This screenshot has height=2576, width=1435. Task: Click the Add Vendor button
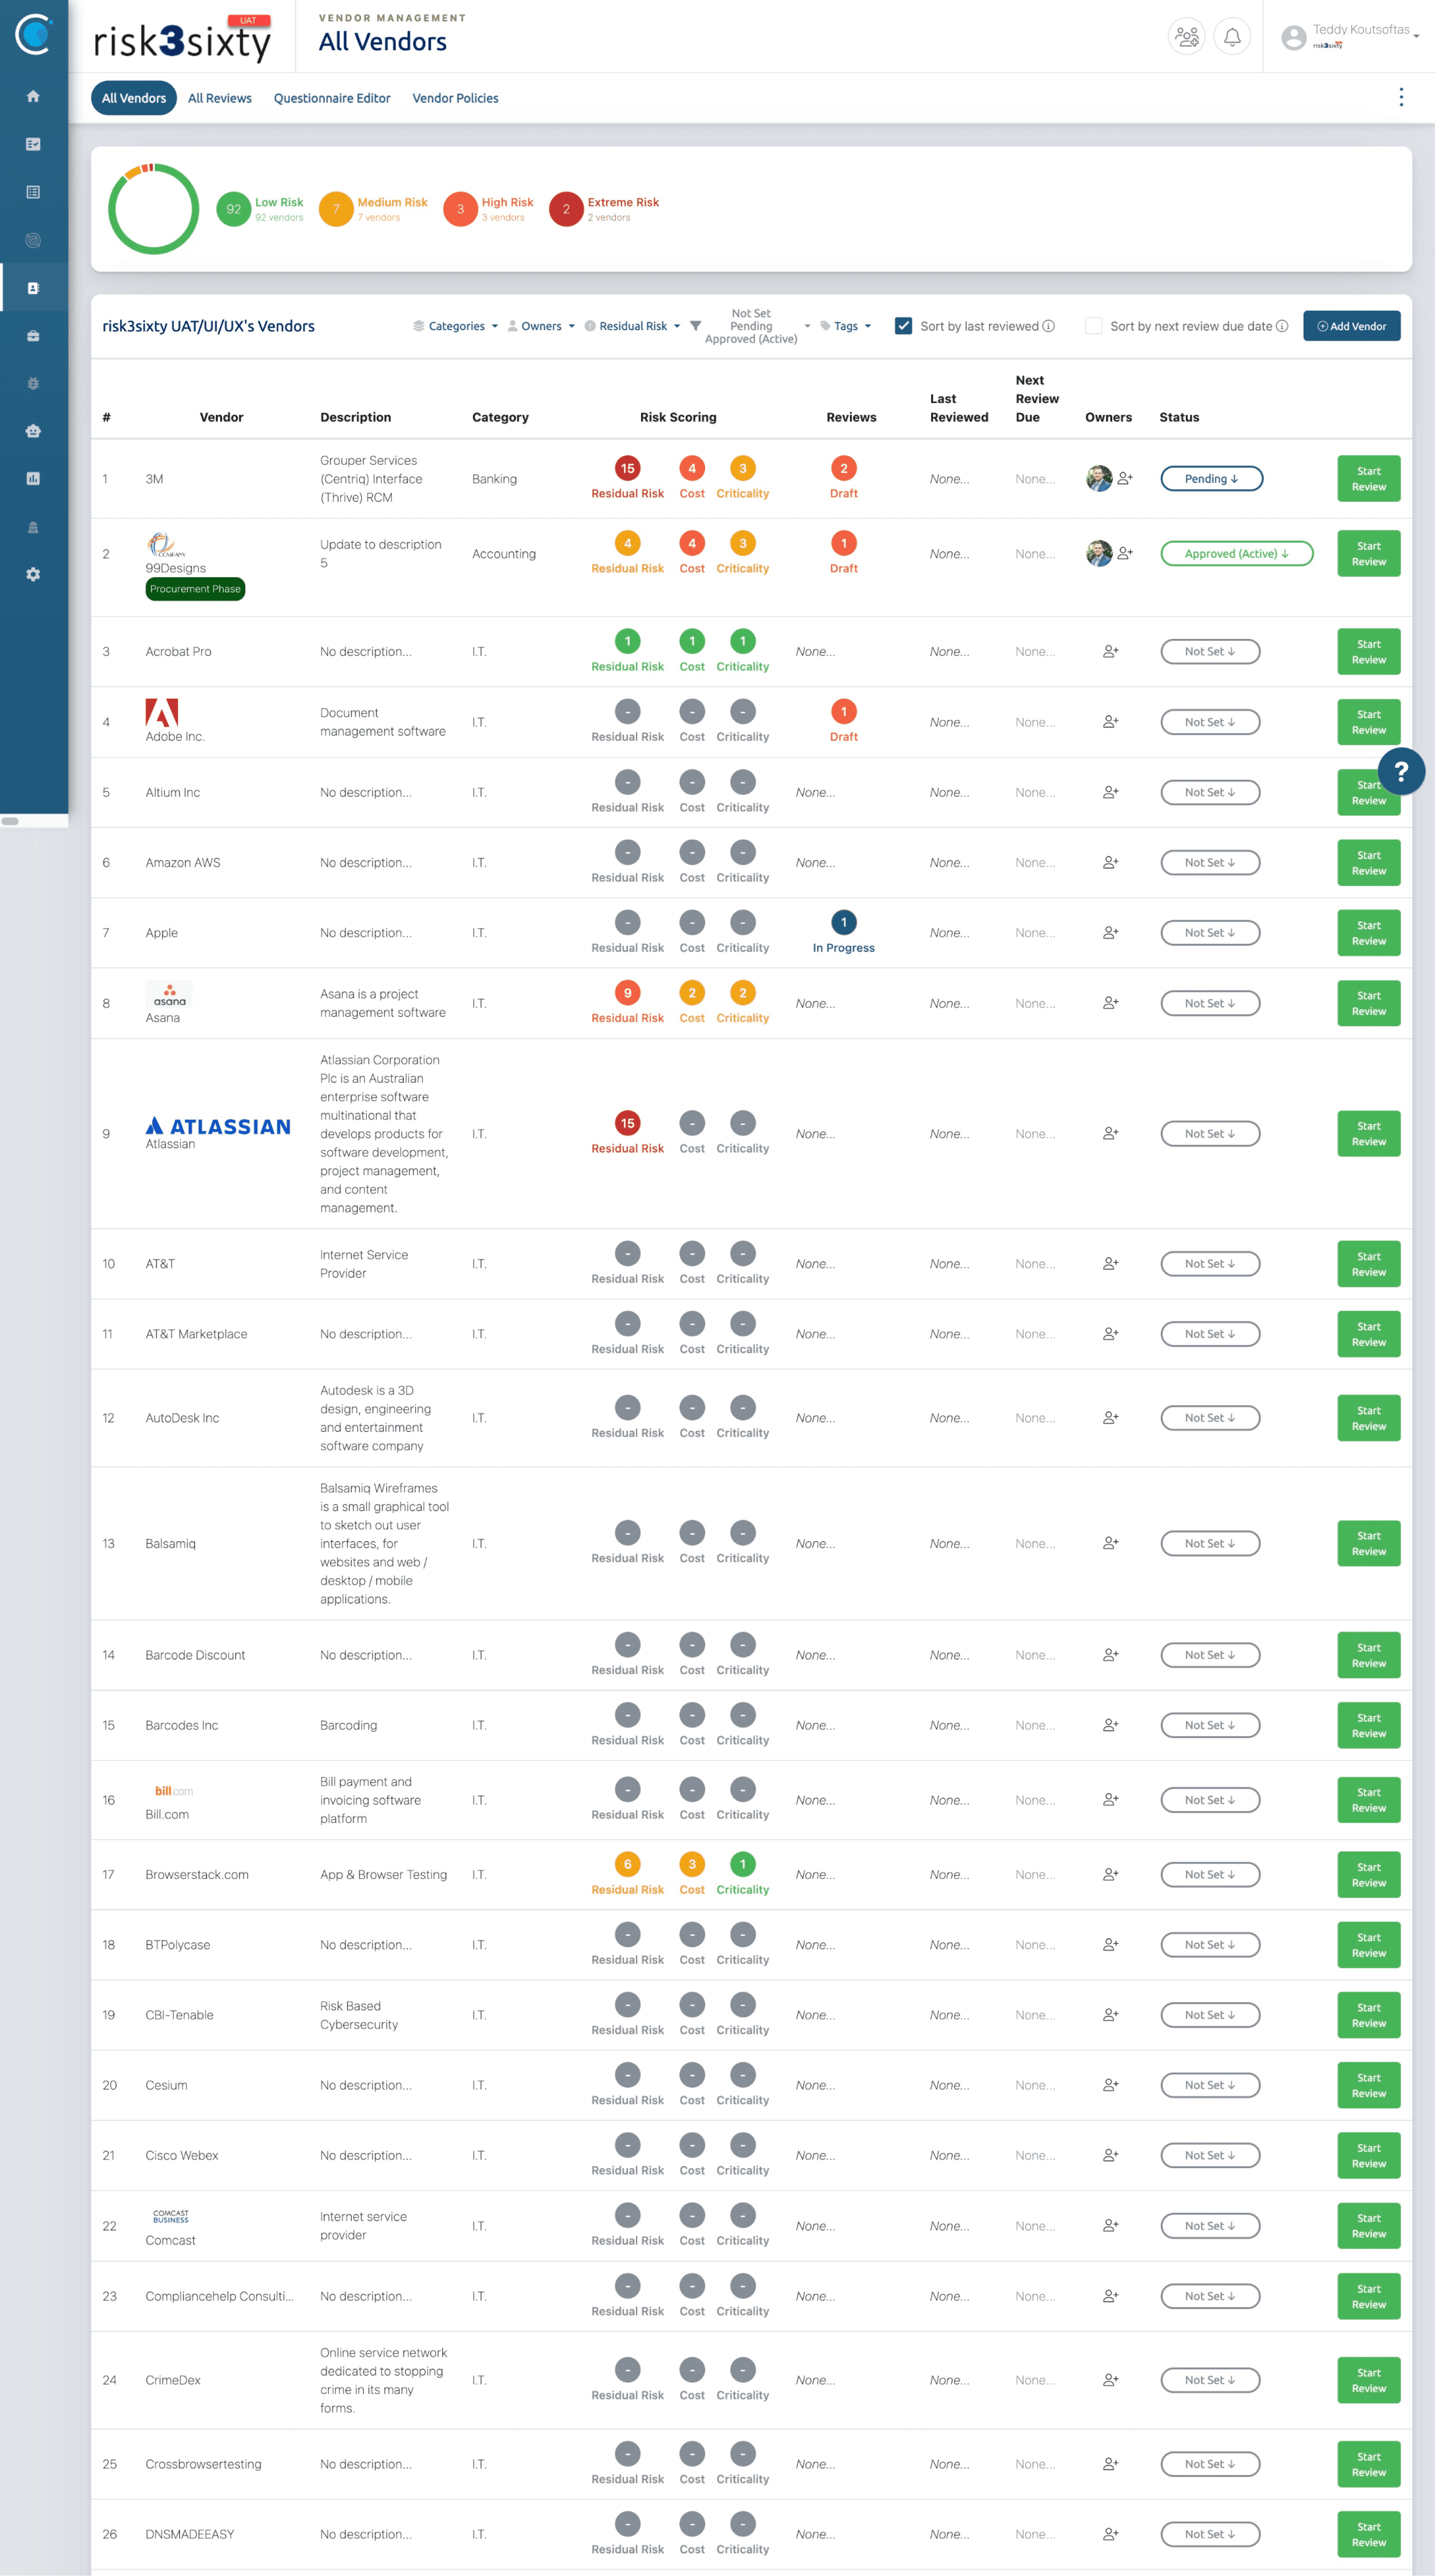pos(1351,326)
